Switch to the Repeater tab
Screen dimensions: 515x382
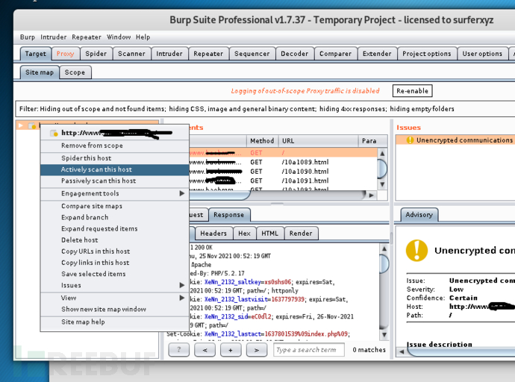(208, 54)
